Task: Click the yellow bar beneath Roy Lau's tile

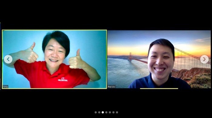Action: (159, 88)
